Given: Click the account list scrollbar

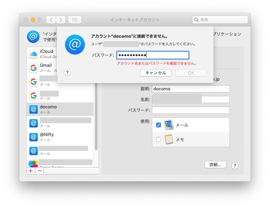Looking at the screenshot, I should [x=96, y=117].
